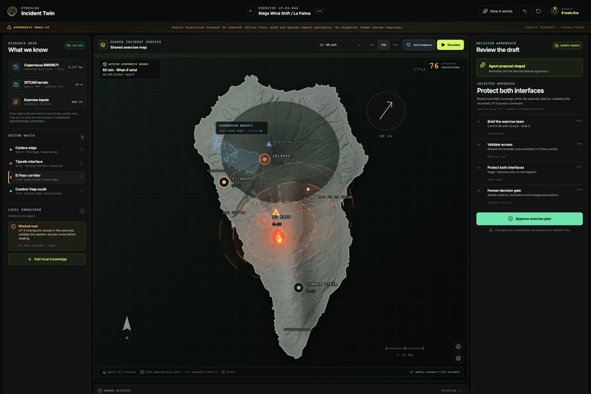Click the Protect both interfaces heading
The width and height of the screenshot is (591, 394).
coord(510,91)
